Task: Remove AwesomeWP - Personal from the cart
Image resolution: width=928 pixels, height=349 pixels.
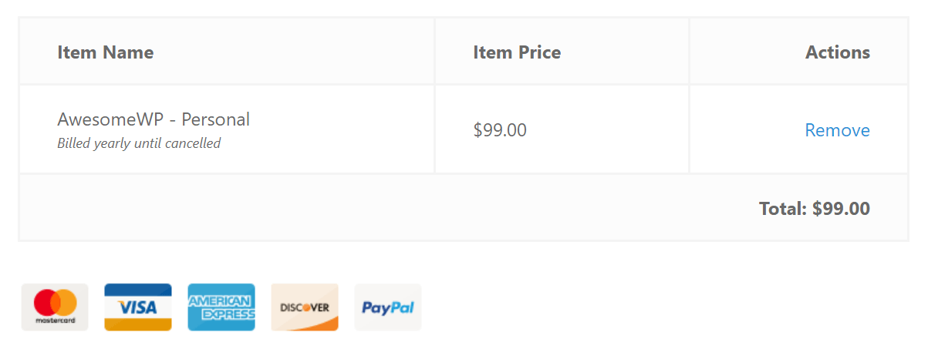Action: tap(837, 130)
